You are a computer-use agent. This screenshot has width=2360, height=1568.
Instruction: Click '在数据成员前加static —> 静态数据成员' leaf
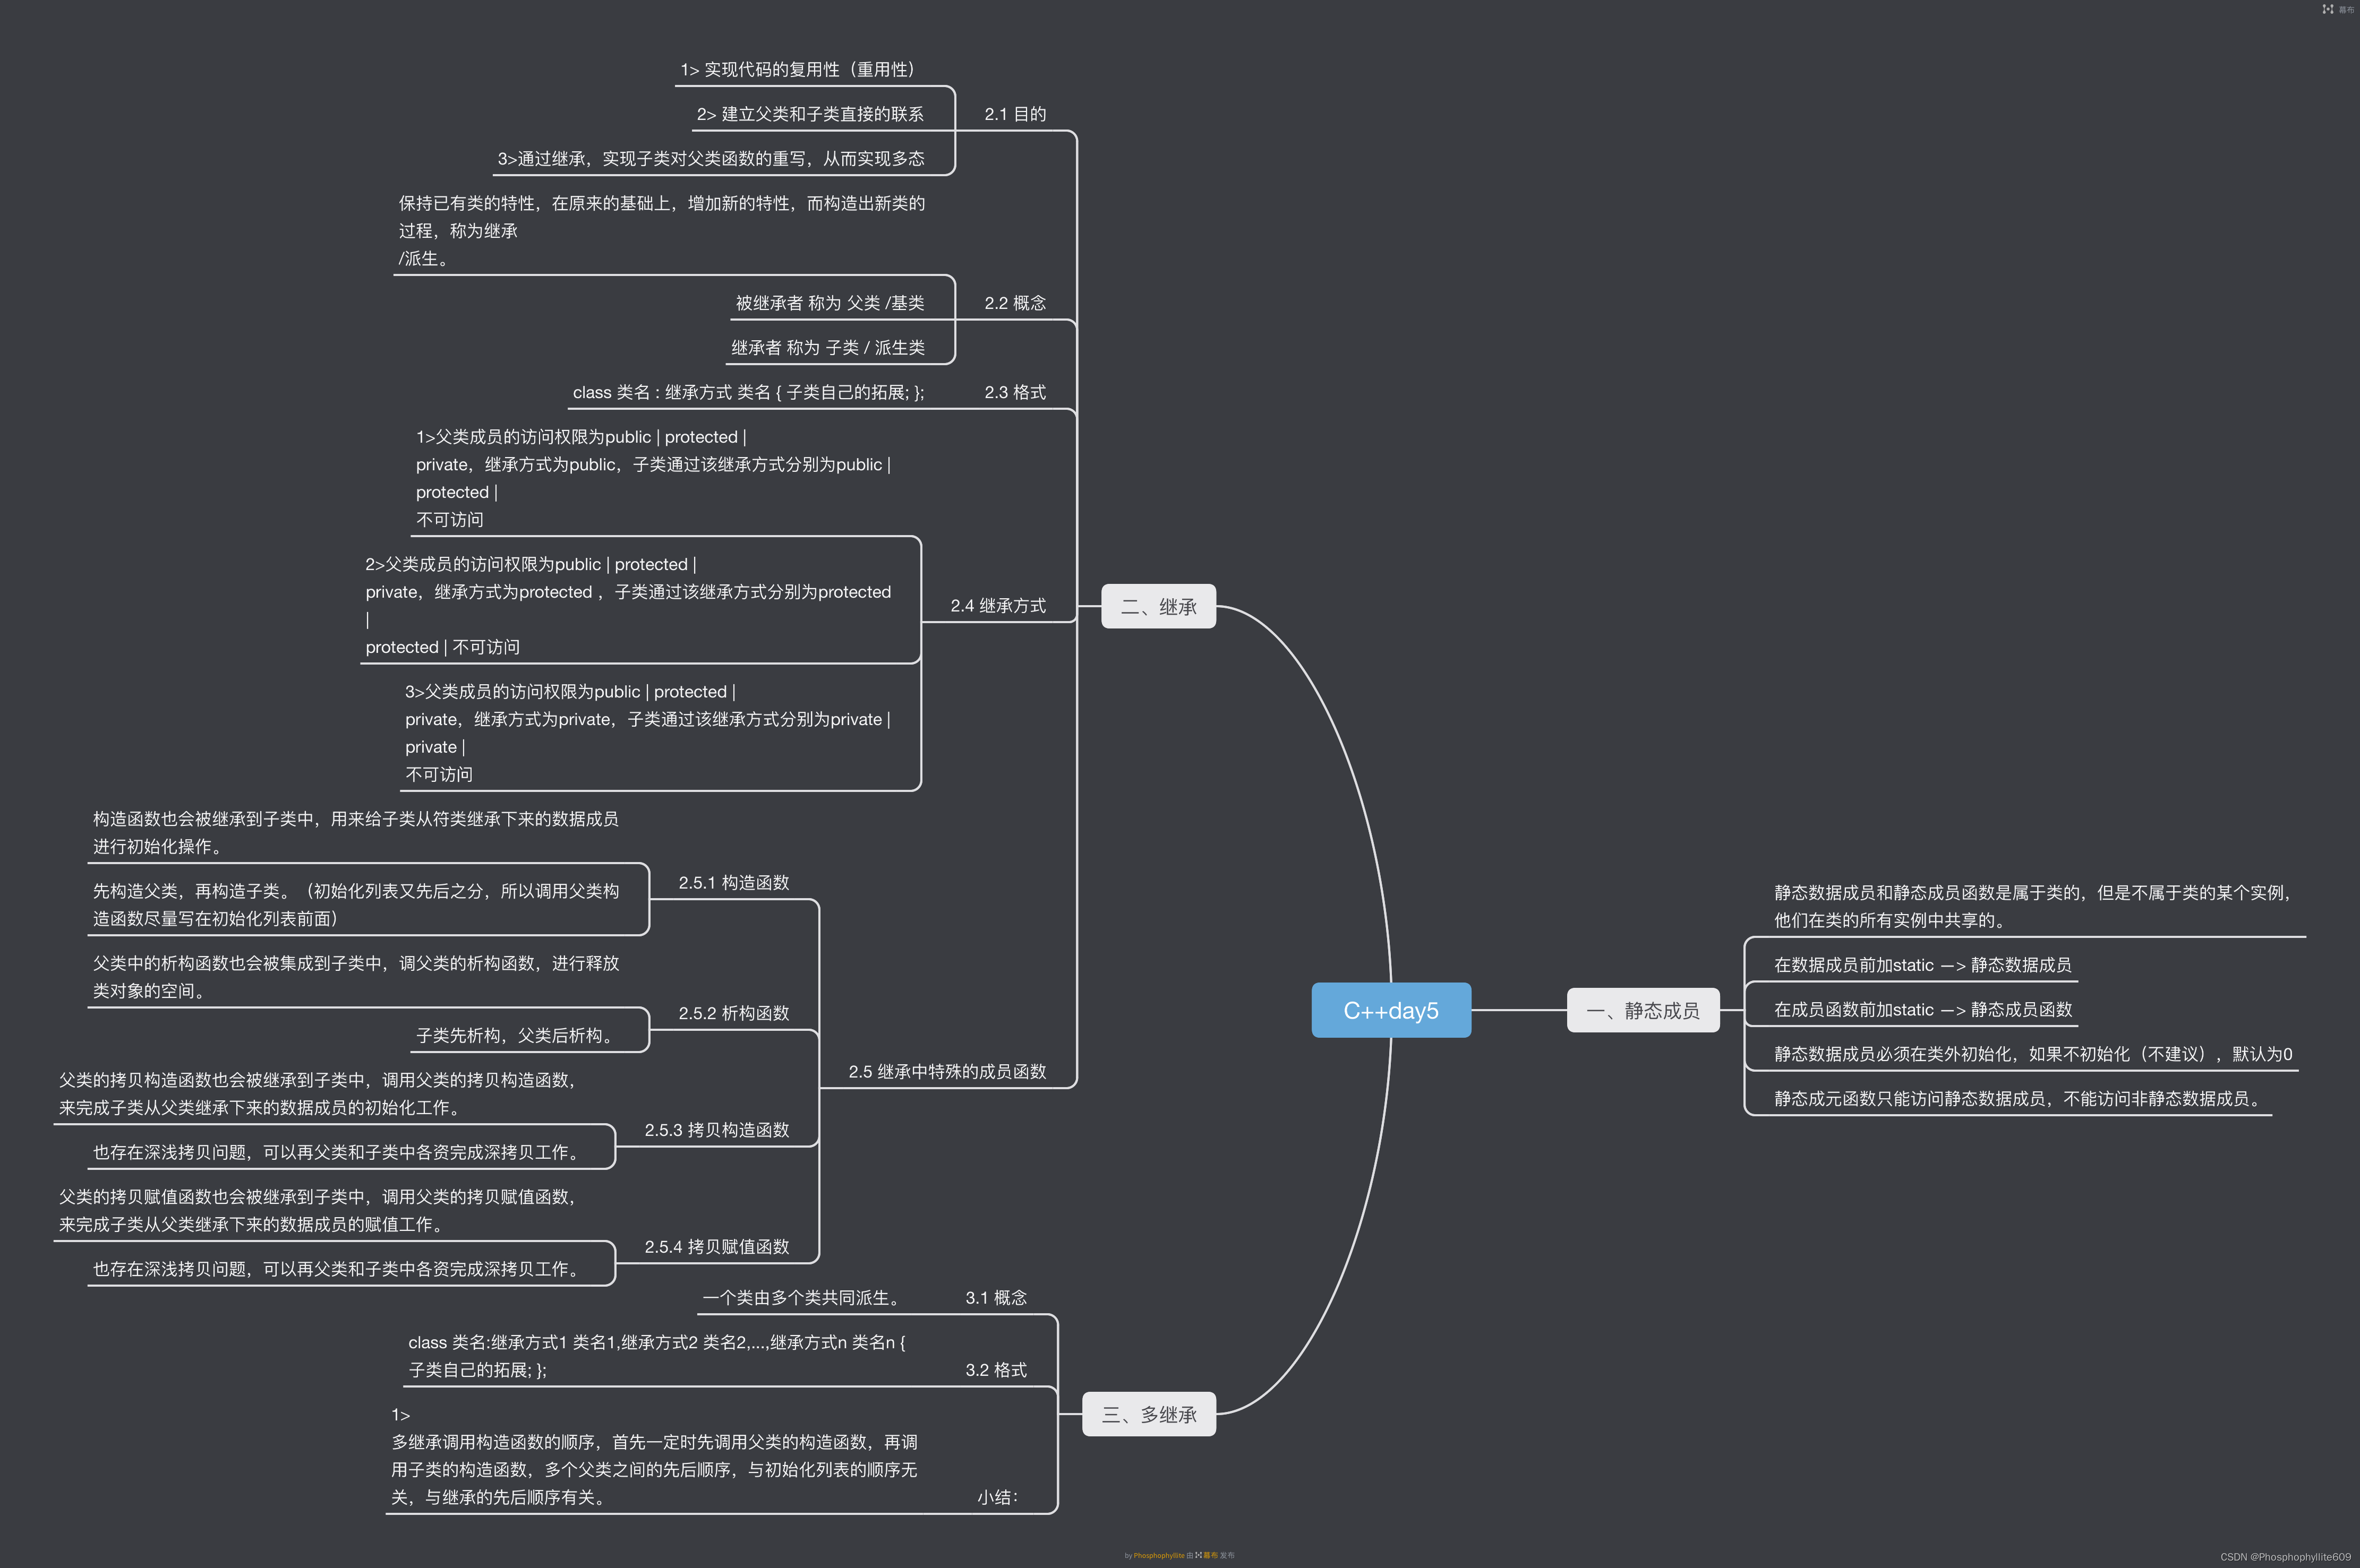click(1922, 964)
